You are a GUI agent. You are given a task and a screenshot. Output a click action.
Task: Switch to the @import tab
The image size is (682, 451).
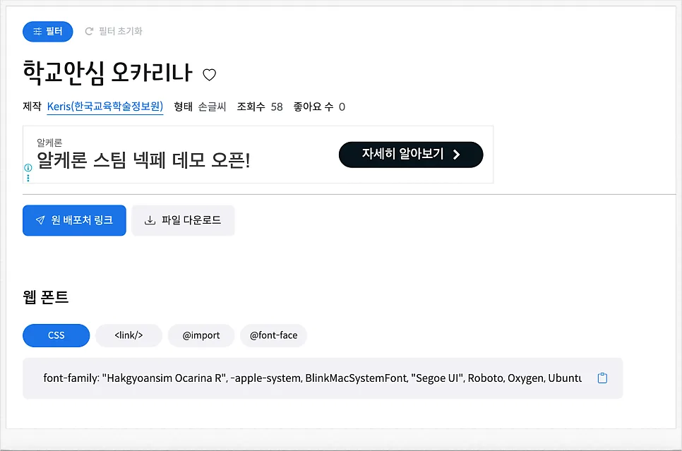(201, 335)
